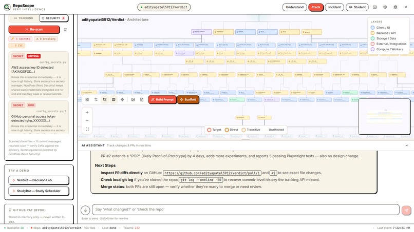Zoom out of the architecture graph

[87, 120]
